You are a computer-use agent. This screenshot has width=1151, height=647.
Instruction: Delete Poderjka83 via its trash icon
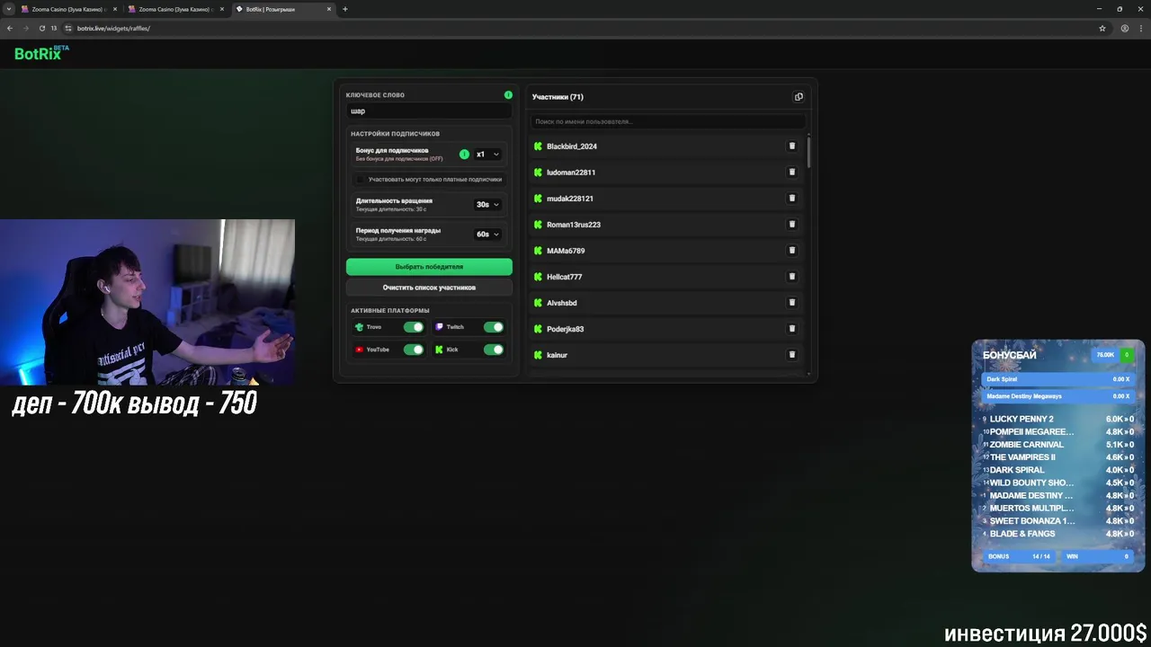[x=792, y=328]
